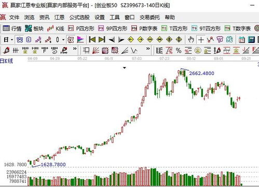
Task: Select the ruler tool marked F
Action: [x=45, y=50]
